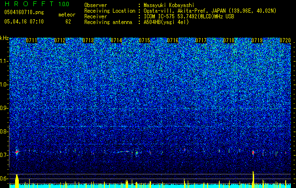Click the 0716 time marker
296x188 pixels.
(173, 40)
